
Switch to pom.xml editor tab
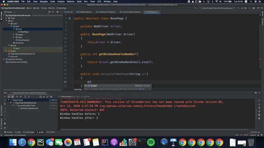[x=68, y=12]
